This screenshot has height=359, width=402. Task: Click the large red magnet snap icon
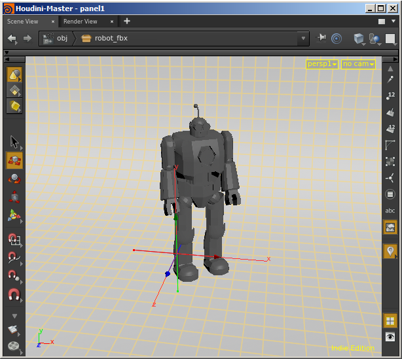[14, 296]
